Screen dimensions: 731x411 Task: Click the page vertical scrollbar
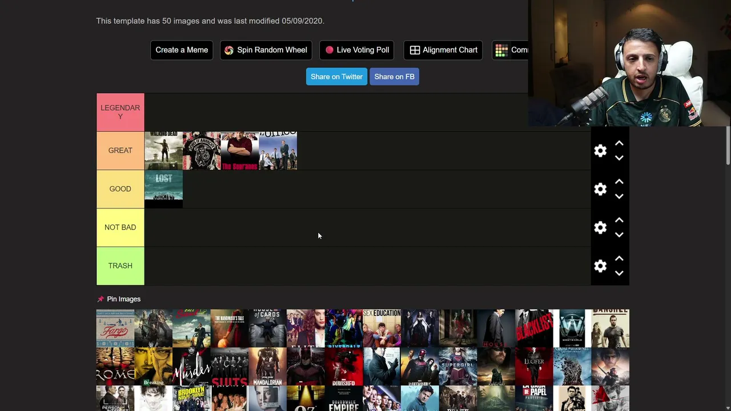728,146
